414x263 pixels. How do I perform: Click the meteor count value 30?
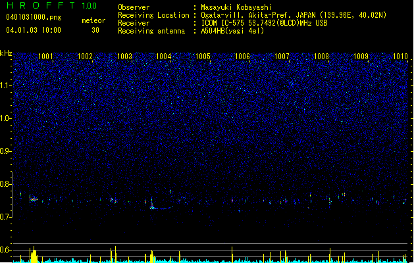pos(95,30)
